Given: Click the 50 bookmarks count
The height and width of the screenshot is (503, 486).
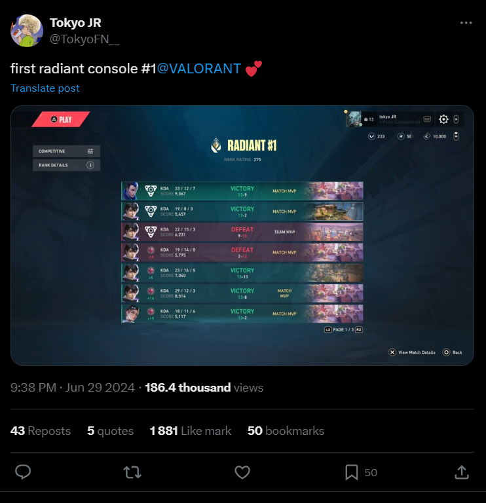Looking at the screenshot, I should (286, 431).
